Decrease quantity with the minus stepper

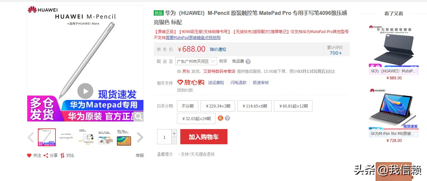tap(174, 140)
